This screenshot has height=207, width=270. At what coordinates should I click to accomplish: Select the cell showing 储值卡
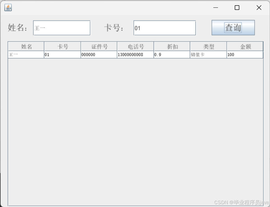pyautogui.click(x=208, y=54)
